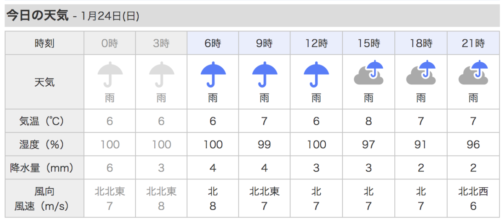Screen dimensions: 503x222
Task: Click the 今日の天気 heading title
Action: 37,16
